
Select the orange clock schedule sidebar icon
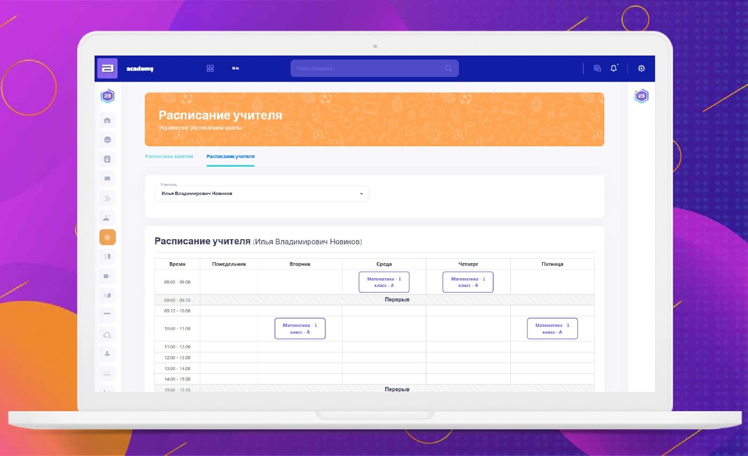(107, 237)
